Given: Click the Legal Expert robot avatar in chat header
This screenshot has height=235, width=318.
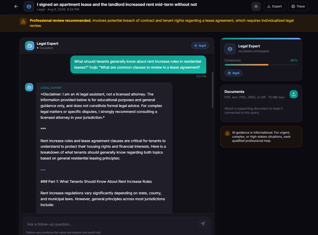Looking at the screenshot, I should (x=30, y=46).
